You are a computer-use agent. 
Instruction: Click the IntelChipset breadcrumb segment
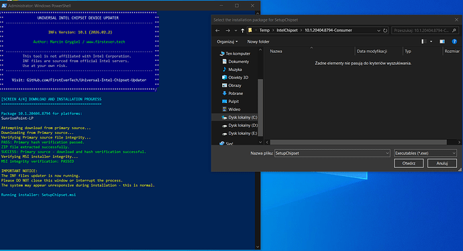click(287, 30)
